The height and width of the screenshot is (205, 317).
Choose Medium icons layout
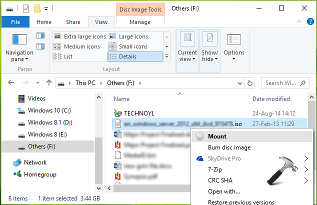(76, 46)
